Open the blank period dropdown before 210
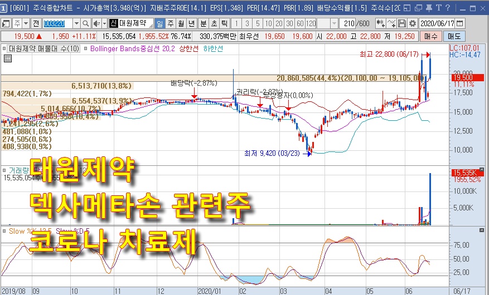Viewport: 489px width, 295px height. 334,23
